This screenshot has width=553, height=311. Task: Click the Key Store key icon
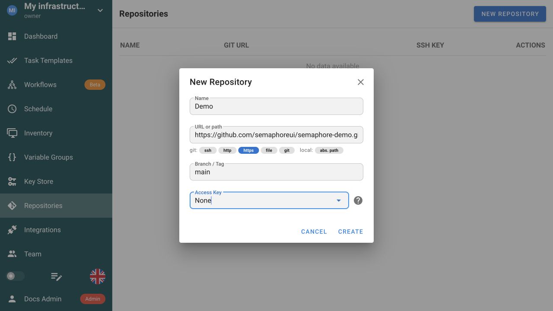[12, 181]
